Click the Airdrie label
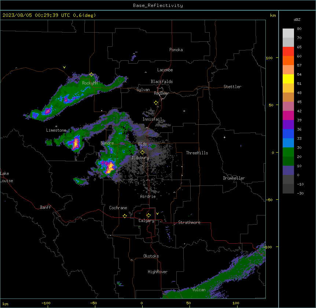316x308 pixels. click(x=148, y=196)
